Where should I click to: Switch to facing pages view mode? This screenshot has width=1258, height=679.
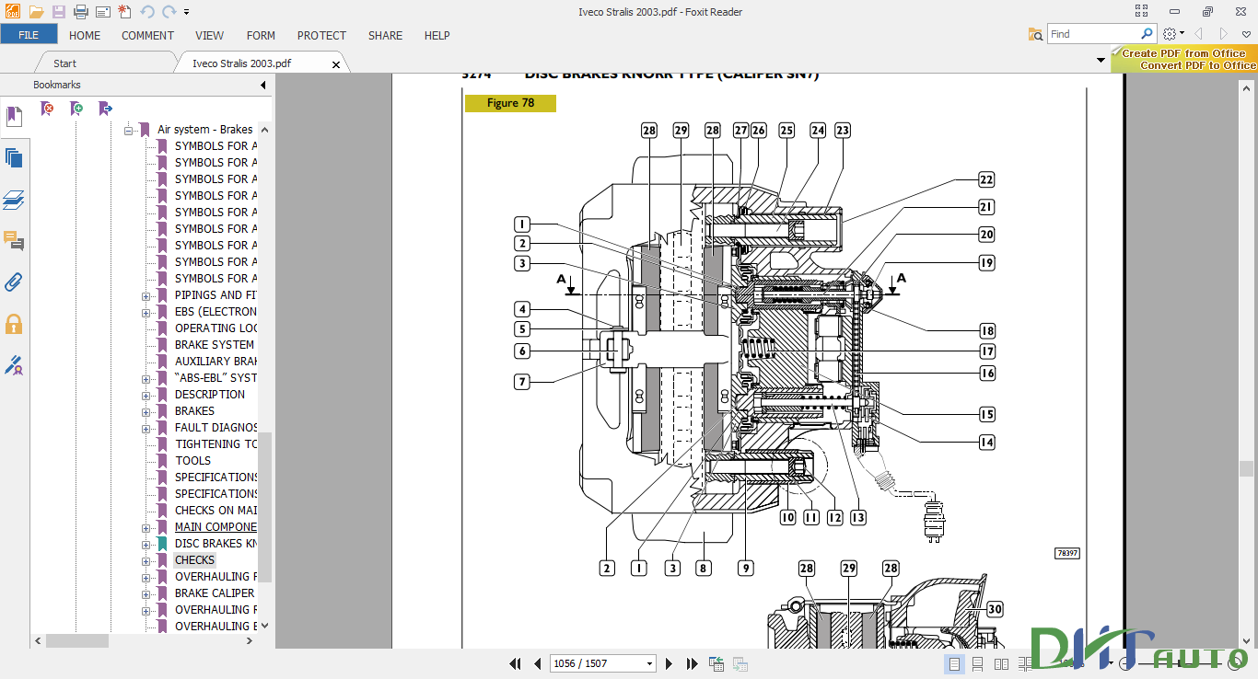pos(1001,663)
